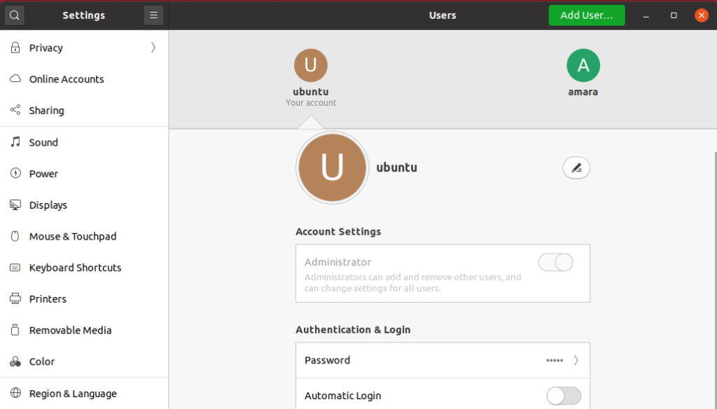717x409 pixels.
Task: Click the Printers label
Action: 48,299
